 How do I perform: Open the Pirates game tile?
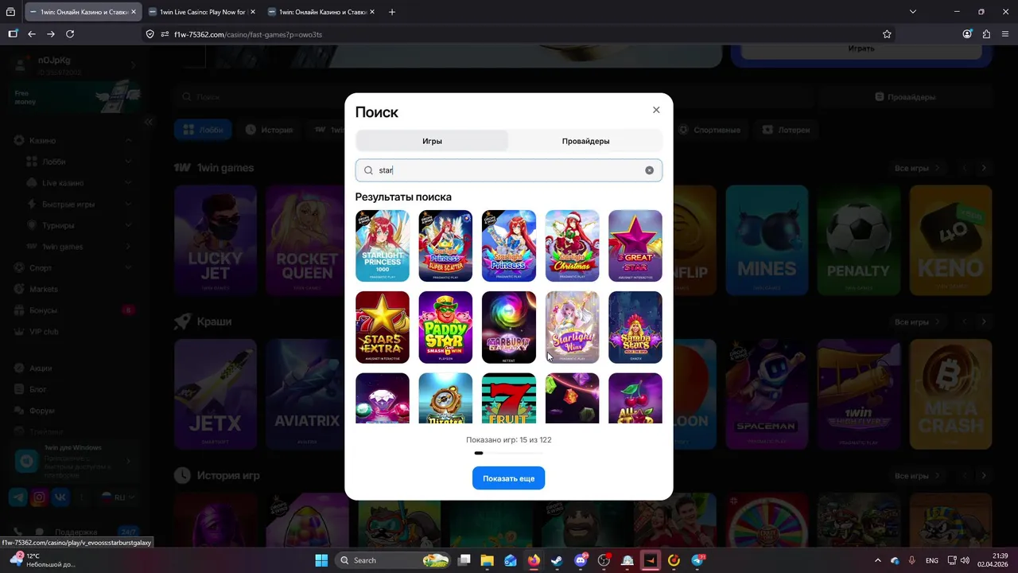(x=445, y=398)
